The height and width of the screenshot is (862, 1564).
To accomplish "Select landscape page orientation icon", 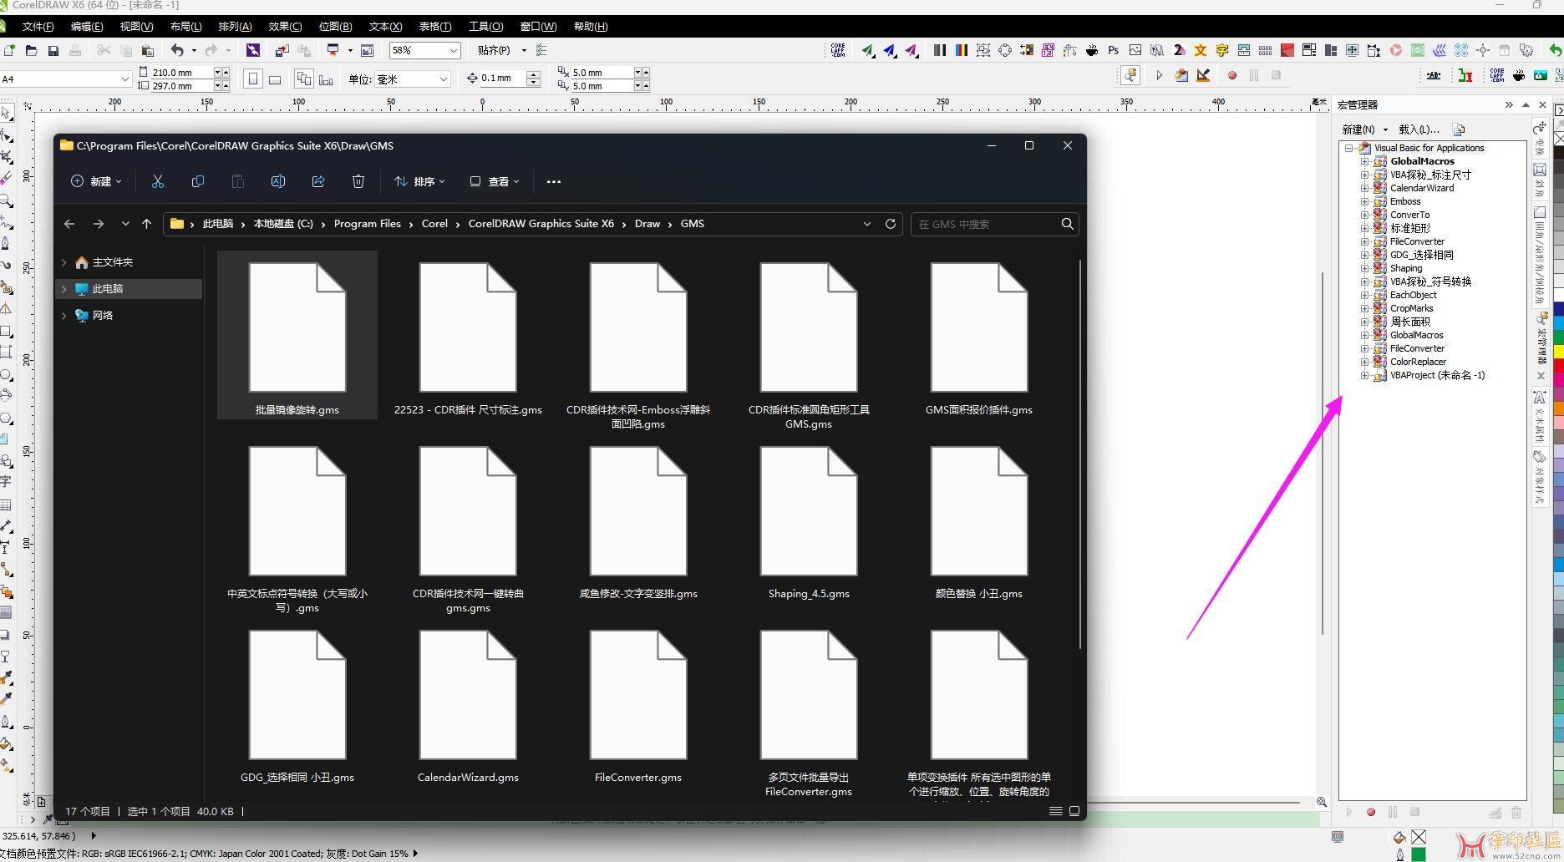I will point(275,79).
